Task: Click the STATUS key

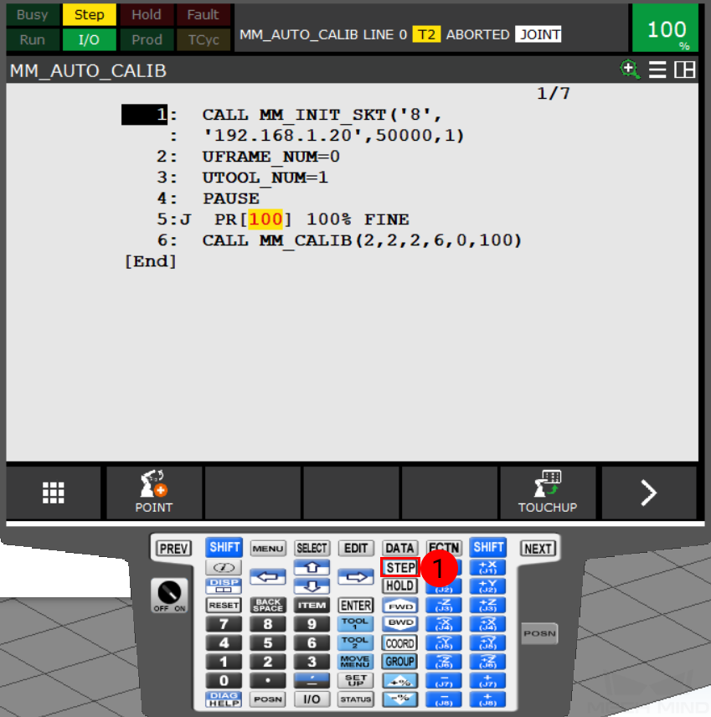Action: (356, 699)
